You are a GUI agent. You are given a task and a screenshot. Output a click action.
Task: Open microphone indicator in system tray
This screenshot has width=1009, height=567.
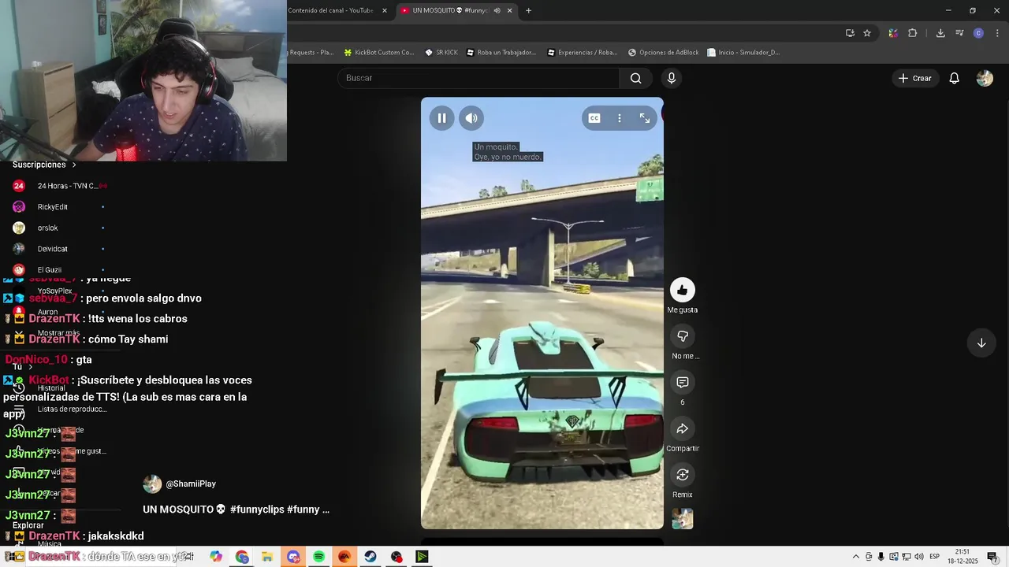pyautogui.click(x=881, y=557)
